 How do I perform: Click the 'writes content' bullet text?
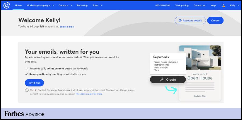point(55,68)
